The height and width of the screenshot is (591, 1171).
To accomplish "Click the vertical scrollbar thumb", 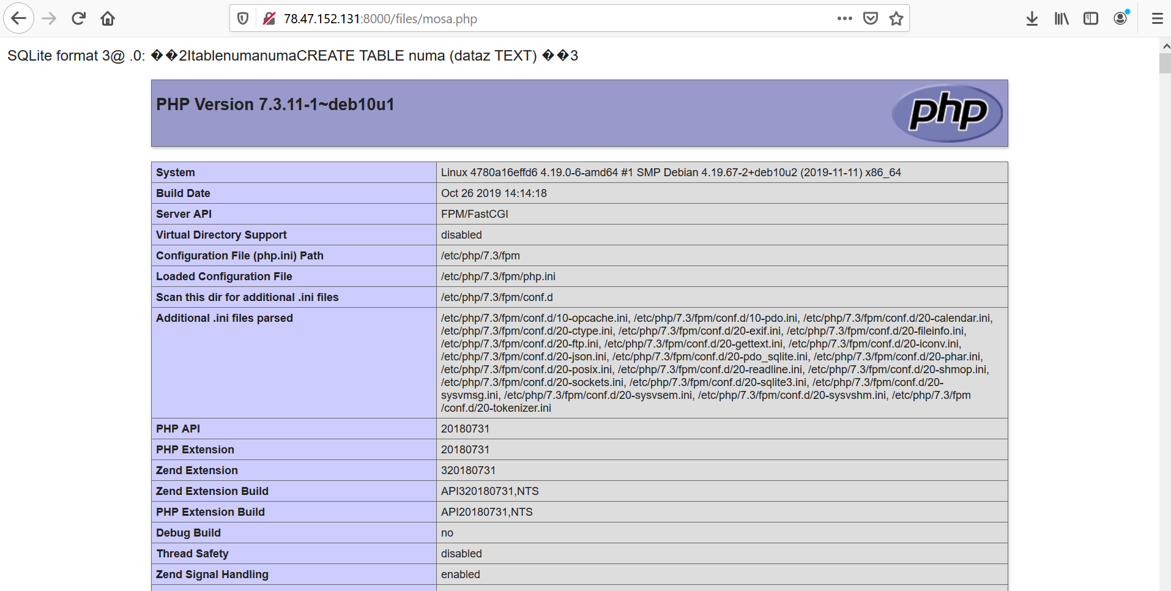I will click(1165, 64).
